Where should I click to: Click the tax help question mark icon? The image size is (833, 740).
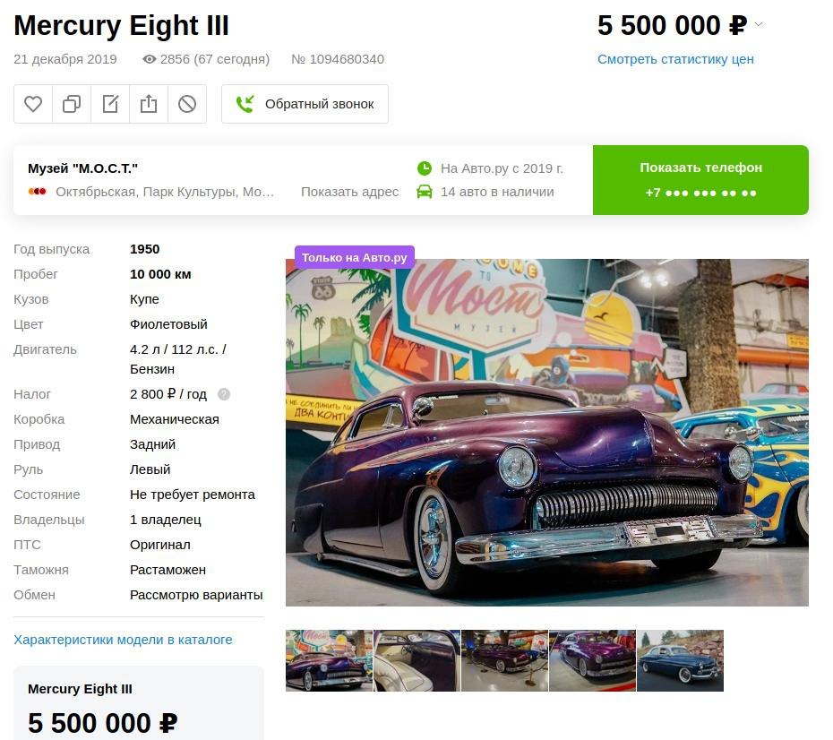(x=224, y=394)
